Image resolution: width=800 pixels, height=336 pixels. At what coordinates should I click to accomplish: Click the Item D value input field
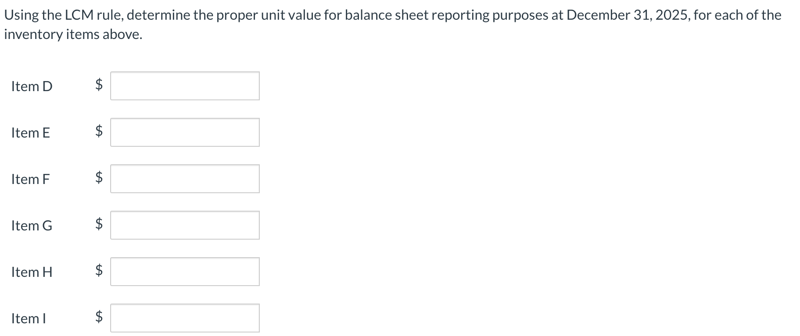click(184, 85)
